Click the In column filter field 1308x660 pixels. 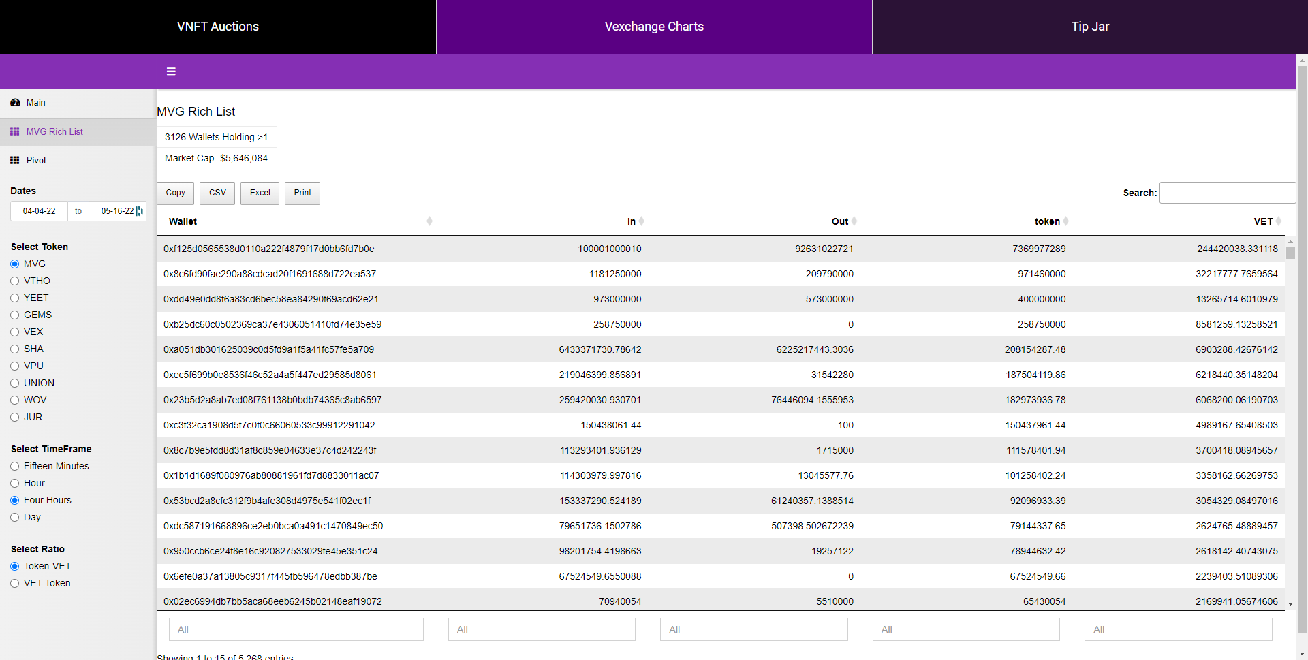(x=542, y=629)
